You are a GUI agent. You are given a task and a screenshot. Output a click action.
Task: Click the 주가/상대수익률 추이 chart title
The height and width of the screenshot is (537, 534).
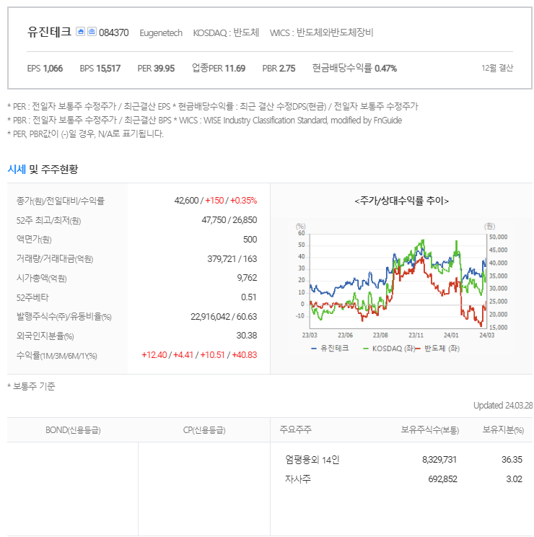click(401, 201)
